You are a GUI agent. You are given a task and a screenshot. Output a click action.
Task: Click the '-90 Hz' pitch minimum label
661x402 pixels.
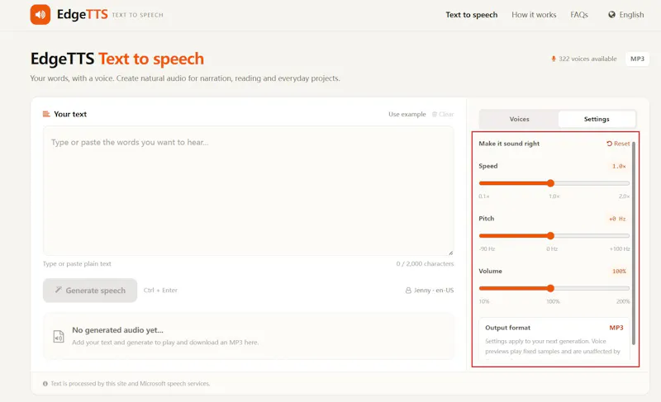point(487,248)
